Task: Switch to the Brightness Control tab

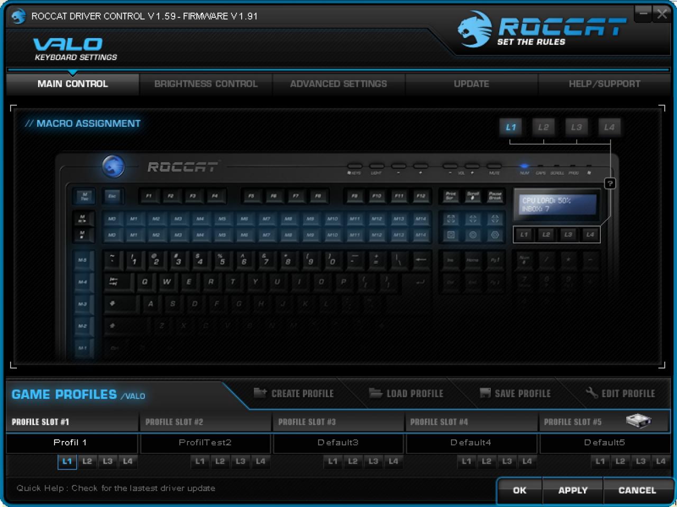Action: coord(206,84)
